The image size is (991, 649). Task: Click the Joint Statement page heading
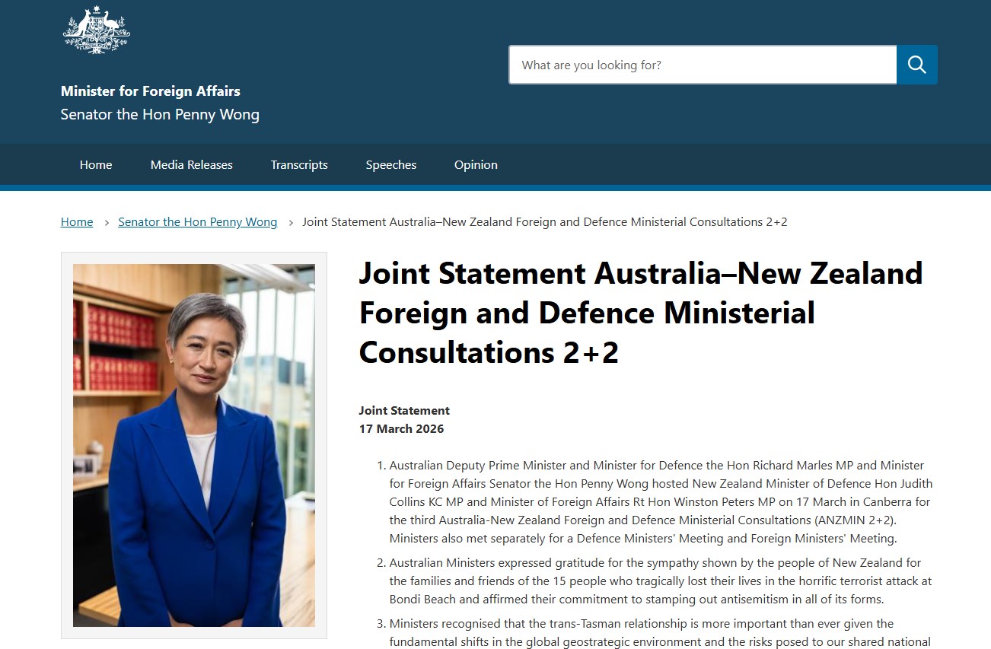(641, 313)
